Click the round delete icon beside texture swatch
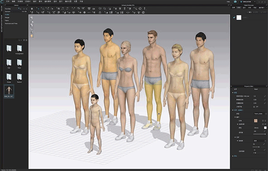The width and height of the screenshot is (268, 171). click(265, 121)
